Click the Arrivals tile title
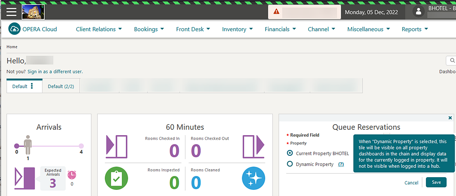456x196 pixels. click(49, 127)
